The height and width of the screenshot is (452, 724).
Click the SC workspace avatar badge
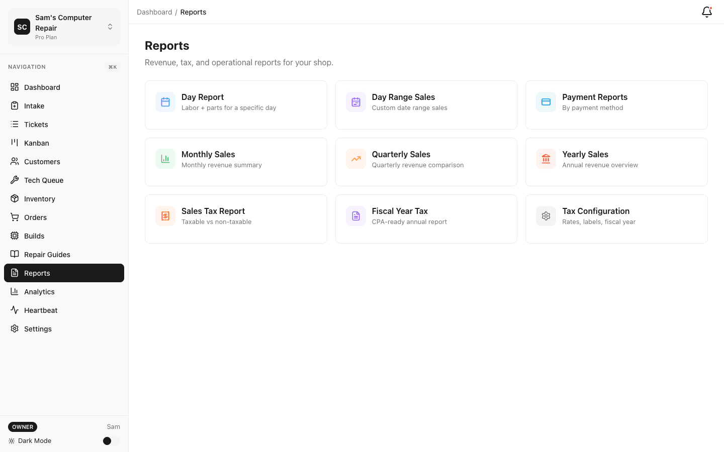click(22, 27)
